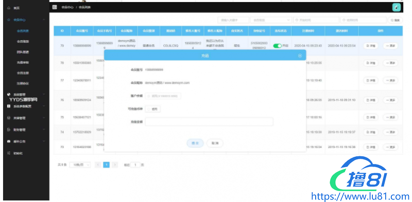
Task: Collapse the 会员中心 sidebar section
Action: 44,20
